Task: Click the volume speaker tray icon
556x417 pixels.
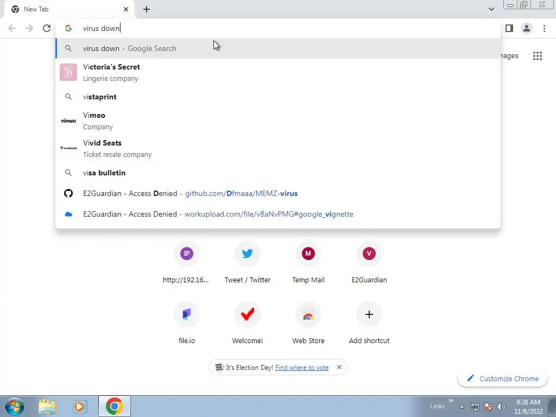Action: [501, 407]
